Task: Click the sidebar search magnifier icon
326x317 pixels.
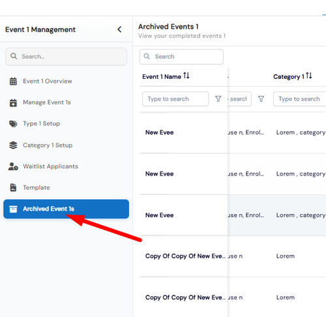Action: [x=14, y=56]
